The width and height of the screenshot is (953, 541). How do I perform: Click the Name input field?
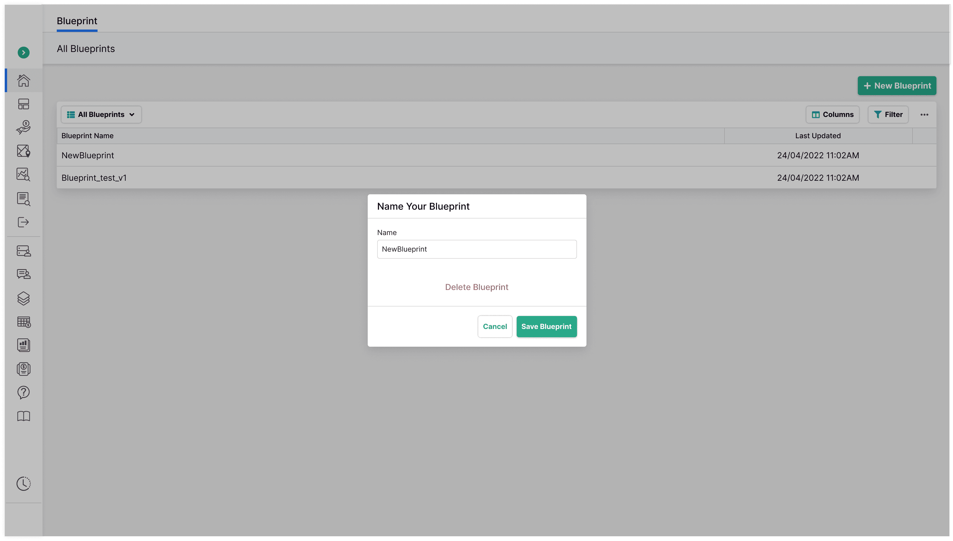(x=476, y=249)
